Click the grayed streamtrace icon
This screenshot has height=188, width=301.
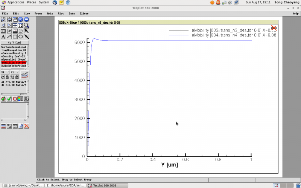[x=21, y=31]
